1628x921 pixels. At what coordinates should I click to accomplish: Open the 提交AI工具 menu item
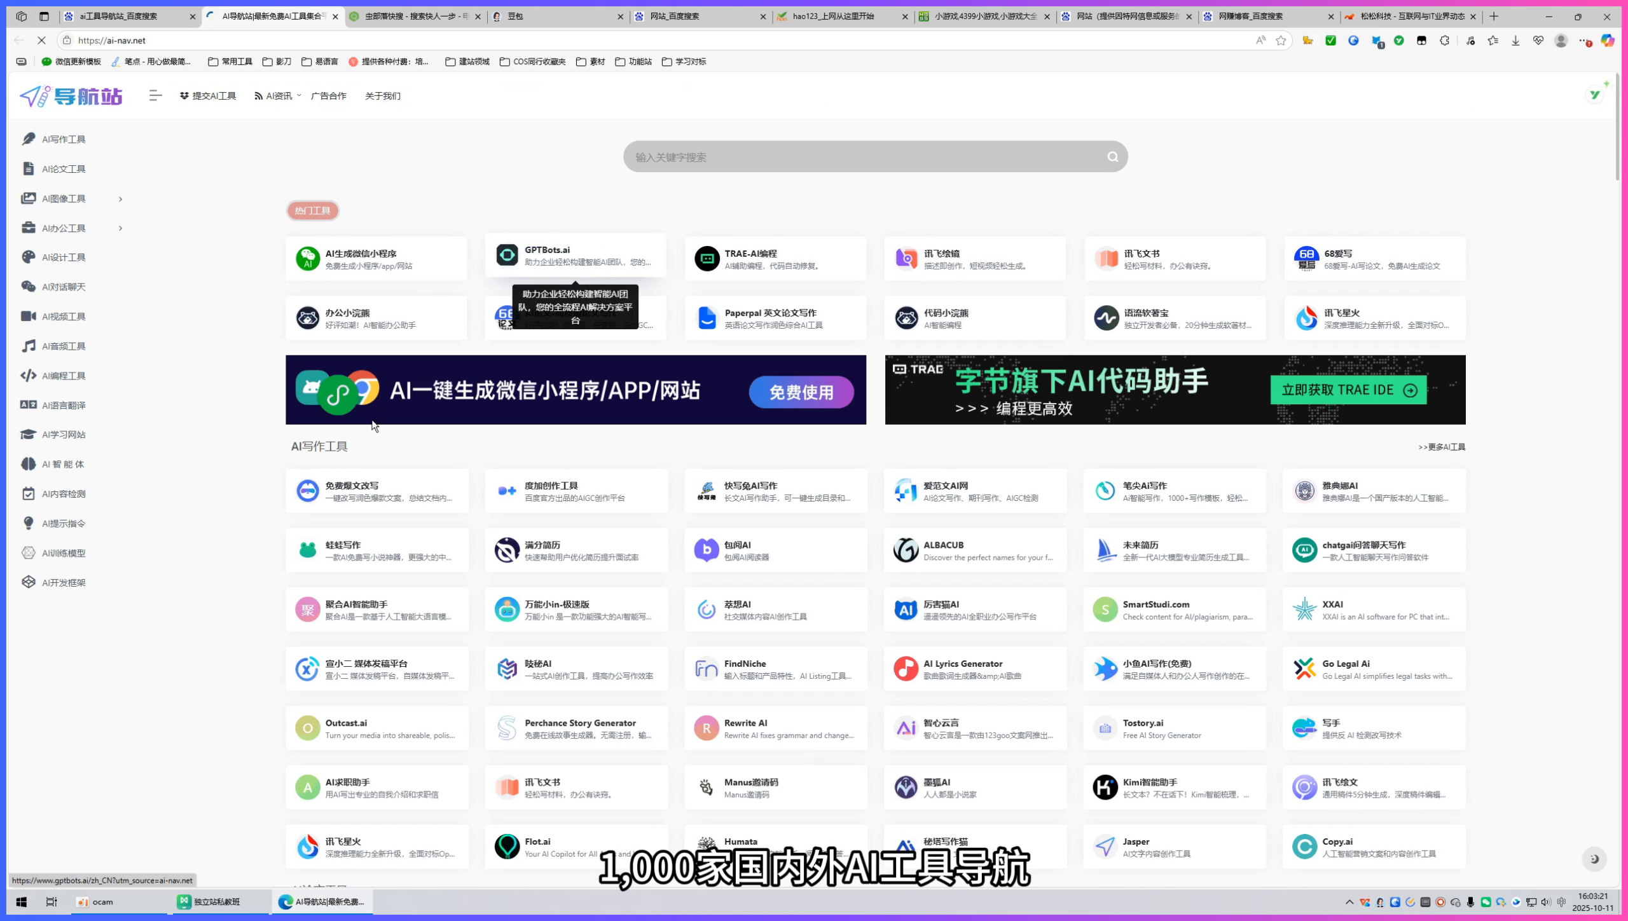tap(208, 96)
